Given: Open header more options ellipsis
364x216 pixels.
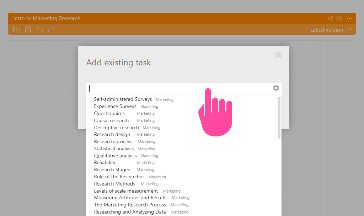Looking at the screenshot, I should pos(349,18).
